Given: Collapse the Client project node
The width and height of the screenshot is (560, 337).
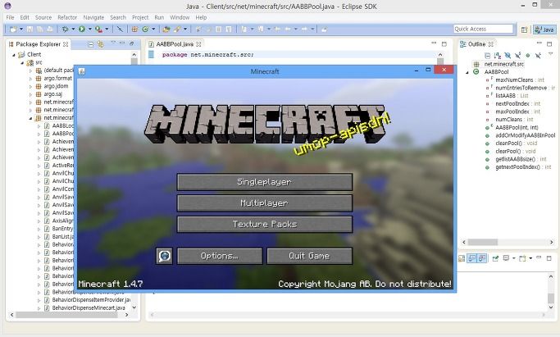Looking at the screenshot, I should [14, 55].
